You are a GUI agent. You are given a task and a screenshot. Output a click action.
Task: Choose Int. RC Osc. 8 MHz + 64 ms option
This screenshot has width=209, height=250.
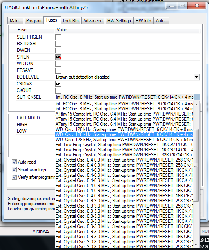124,109
